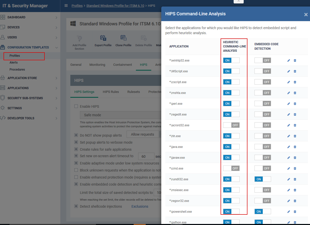Edit the *\mshta.exe entry
The image size is (310, 225).
289,93
